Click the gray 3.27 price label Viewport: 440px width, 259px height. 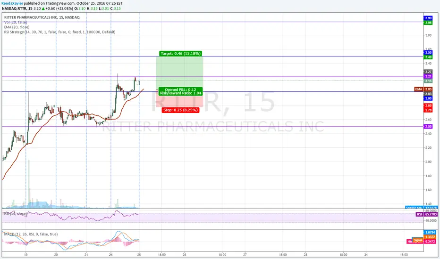[428, 72]
